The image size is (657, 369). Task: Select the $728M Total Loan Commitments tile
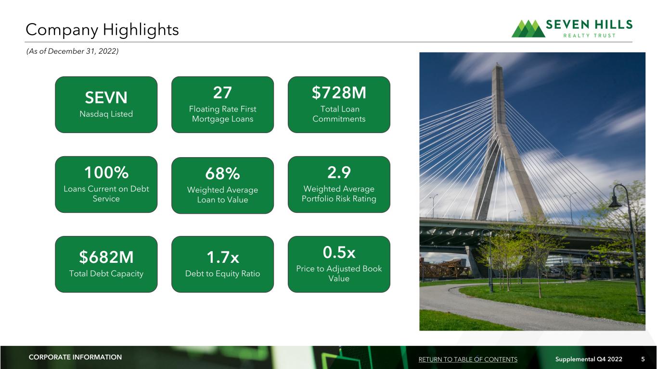click(339, 105)
